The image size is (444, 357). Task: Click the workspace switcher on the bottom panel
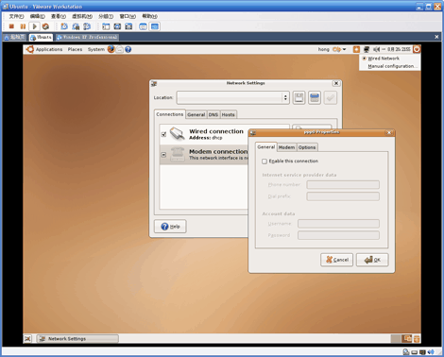pos(401,339)
